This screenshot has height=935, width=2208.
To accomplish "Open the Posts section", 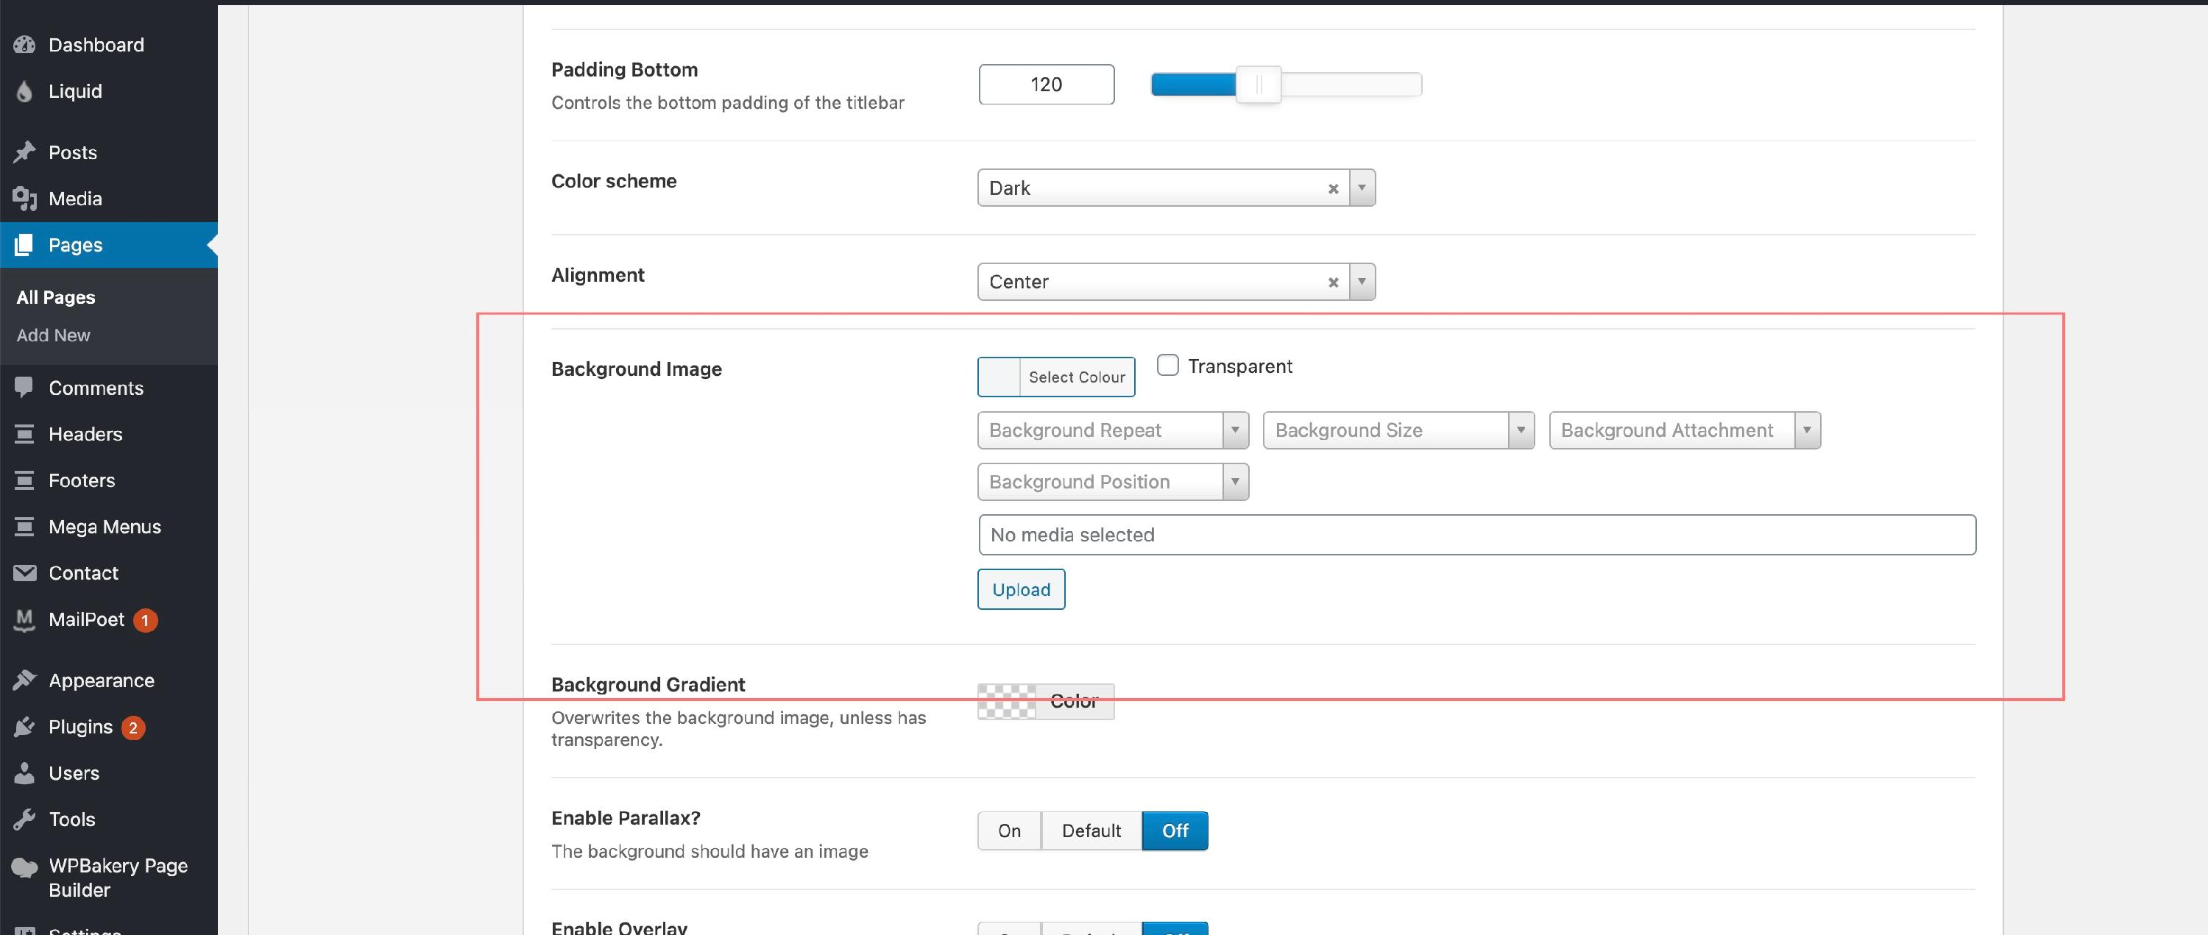I will tap(72, 152).
